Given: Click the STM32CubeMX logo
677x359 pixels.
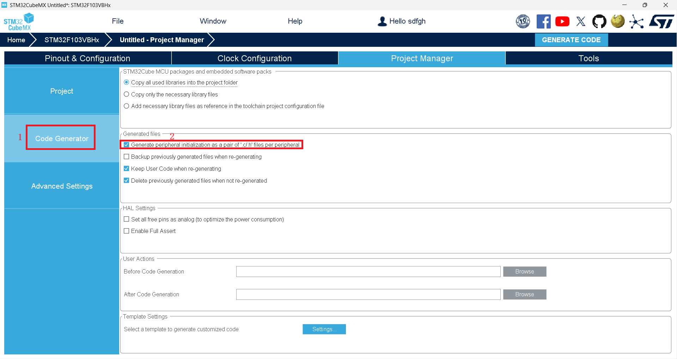Looking at the screenshot, I should pyautogui.click(x=19, y=22).
